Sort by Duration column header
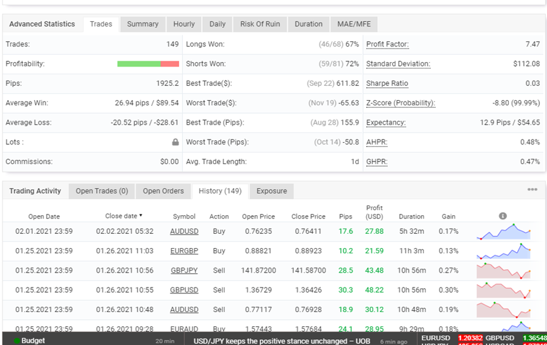 [x=411, y=216]
